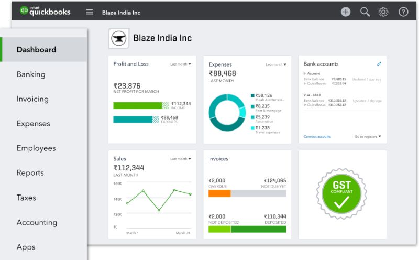Click the Connect accounts link

(x=317, y=136)
